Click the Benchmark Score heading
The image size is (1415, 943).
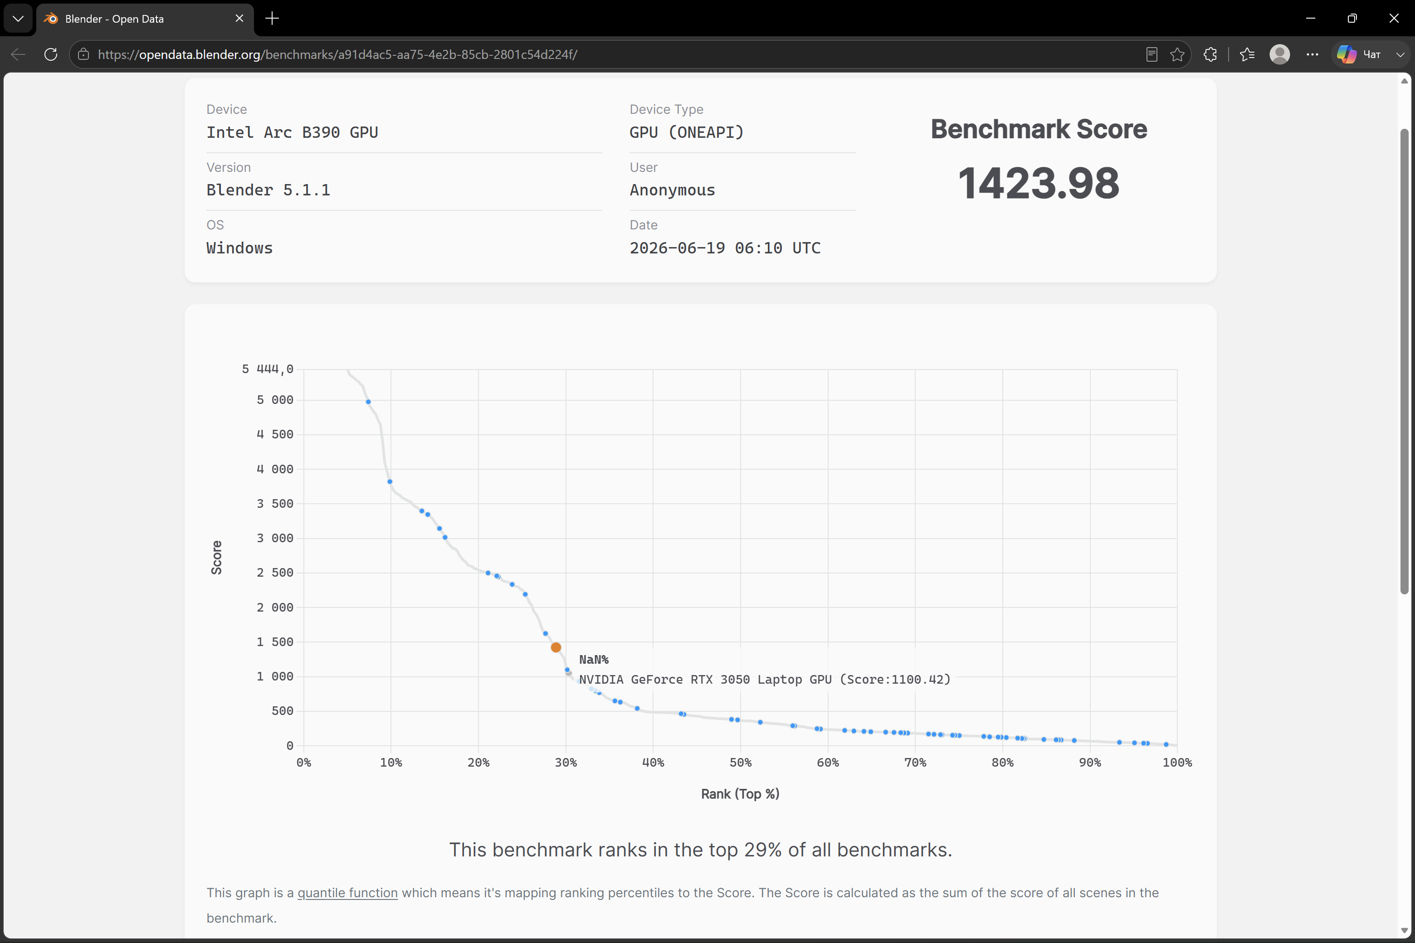coord(1039,129)
